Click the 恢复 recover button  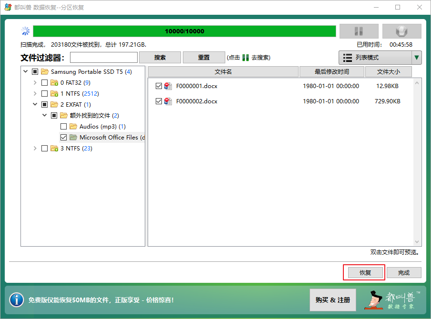(365, 273)
